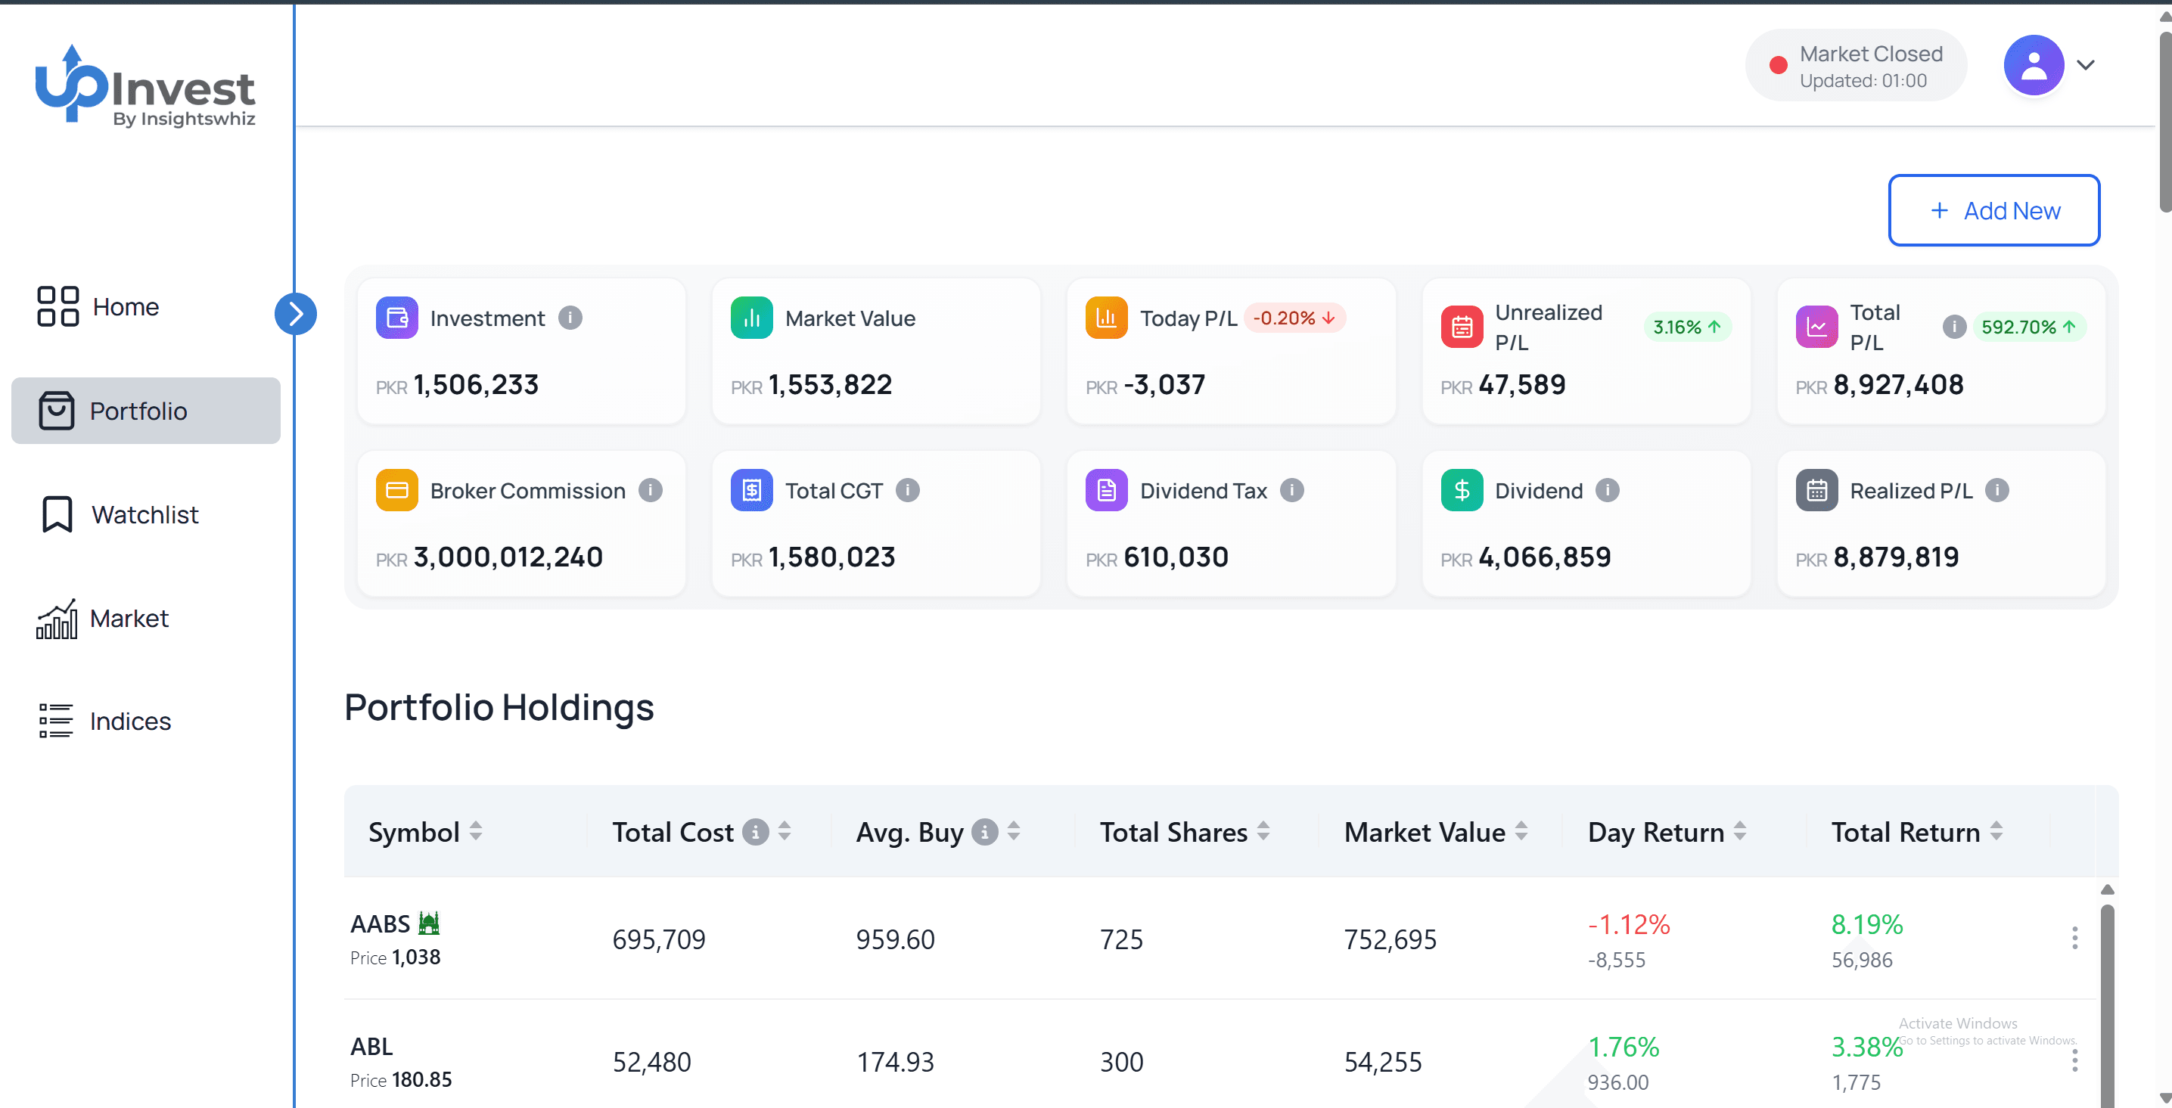
Task: Click the info tooltip beside Investment
Action: tap(571, 318)
